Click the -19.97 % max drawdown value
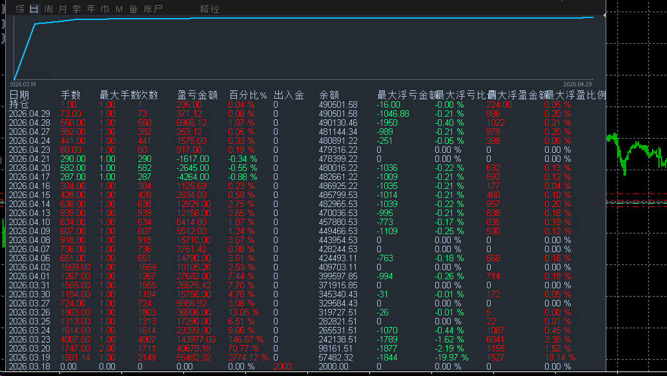 [451, 358]
